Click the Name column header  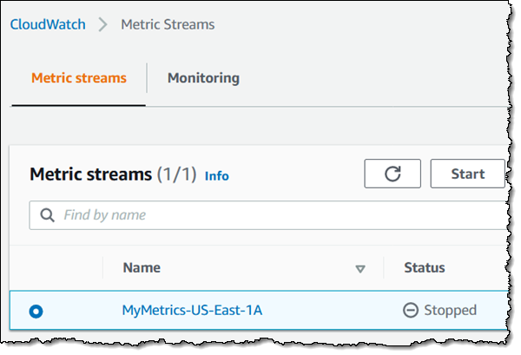(x=141, y=268)
